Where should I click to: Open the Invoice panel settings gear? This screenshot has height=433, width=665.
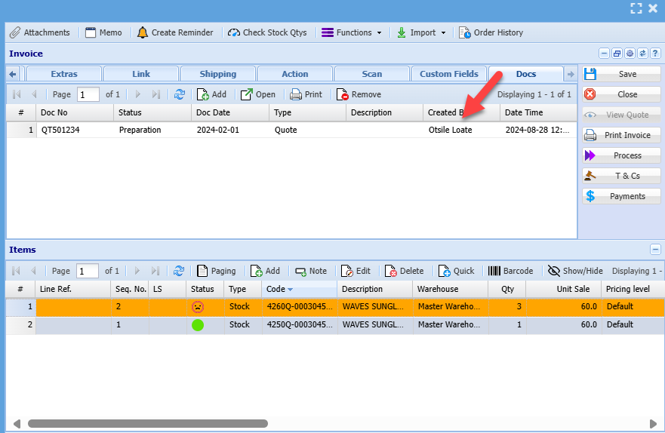point(630,54)
